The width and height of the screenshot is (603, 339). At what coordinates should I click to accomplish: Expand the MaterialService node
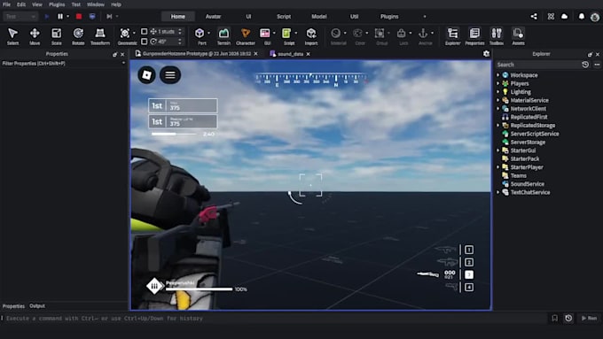(x=498, y=100)
